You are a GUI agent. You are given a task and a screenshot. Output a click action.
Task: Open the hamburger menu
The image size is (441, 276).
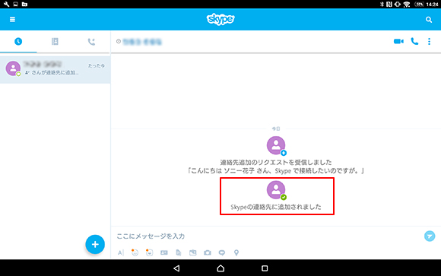(12, 20)
